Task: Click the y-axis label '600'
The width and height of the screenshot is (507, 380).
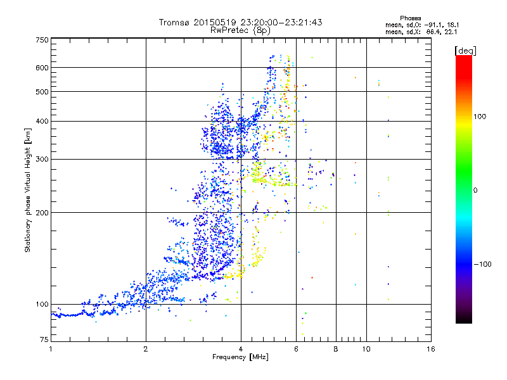Action: tap(42, 68)
